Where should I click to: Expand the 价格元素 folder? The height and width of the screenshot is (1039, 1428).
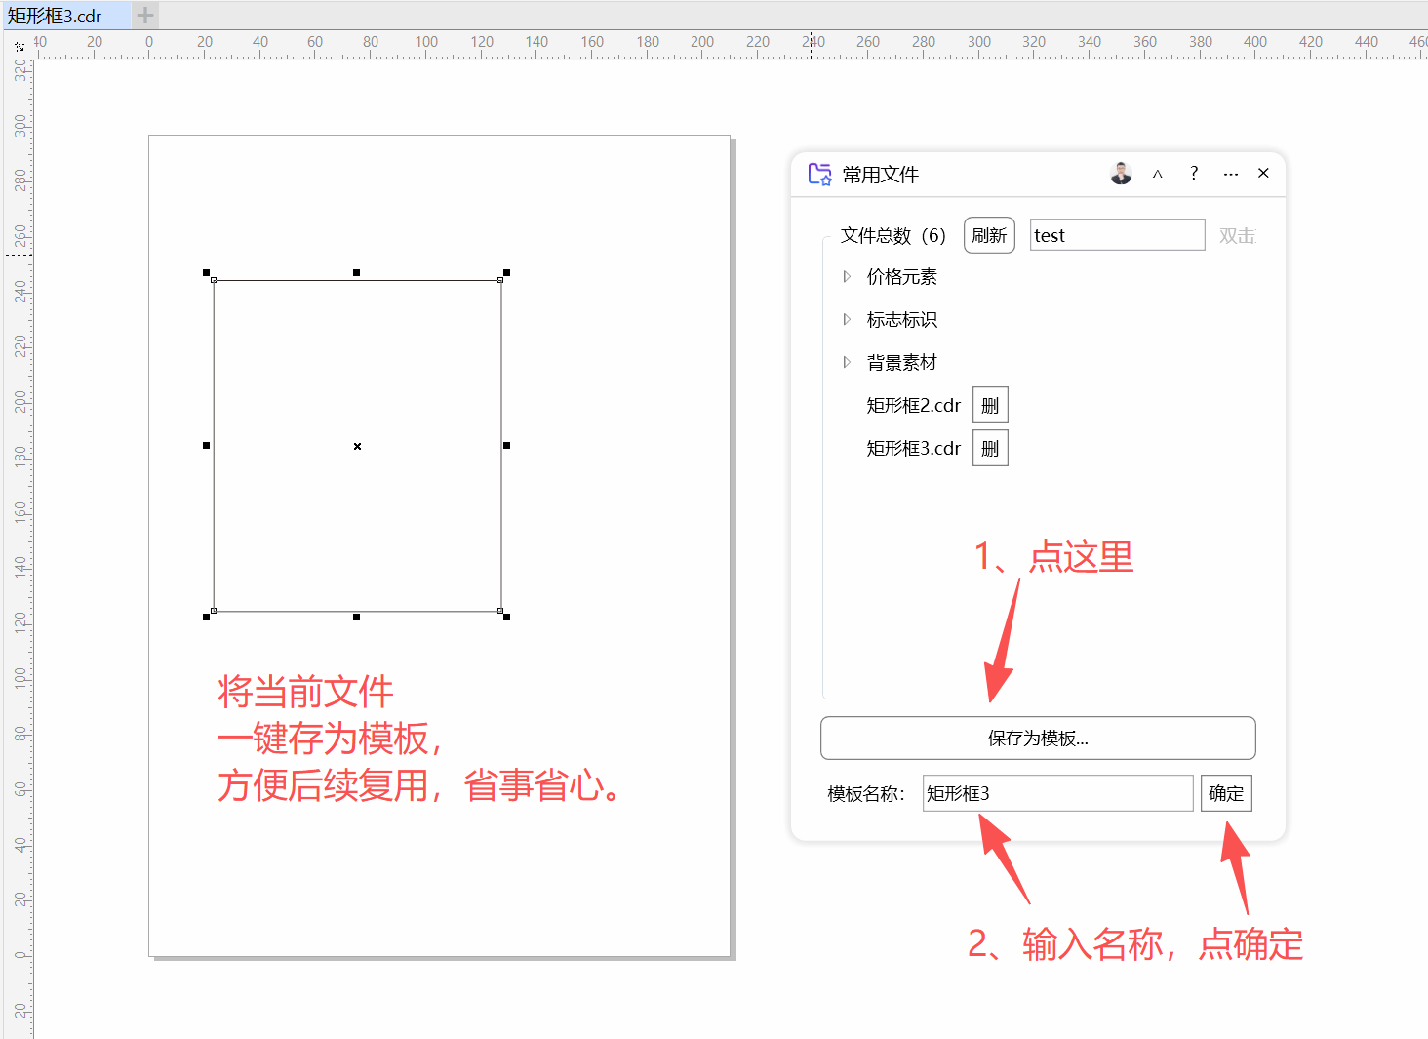847,277
